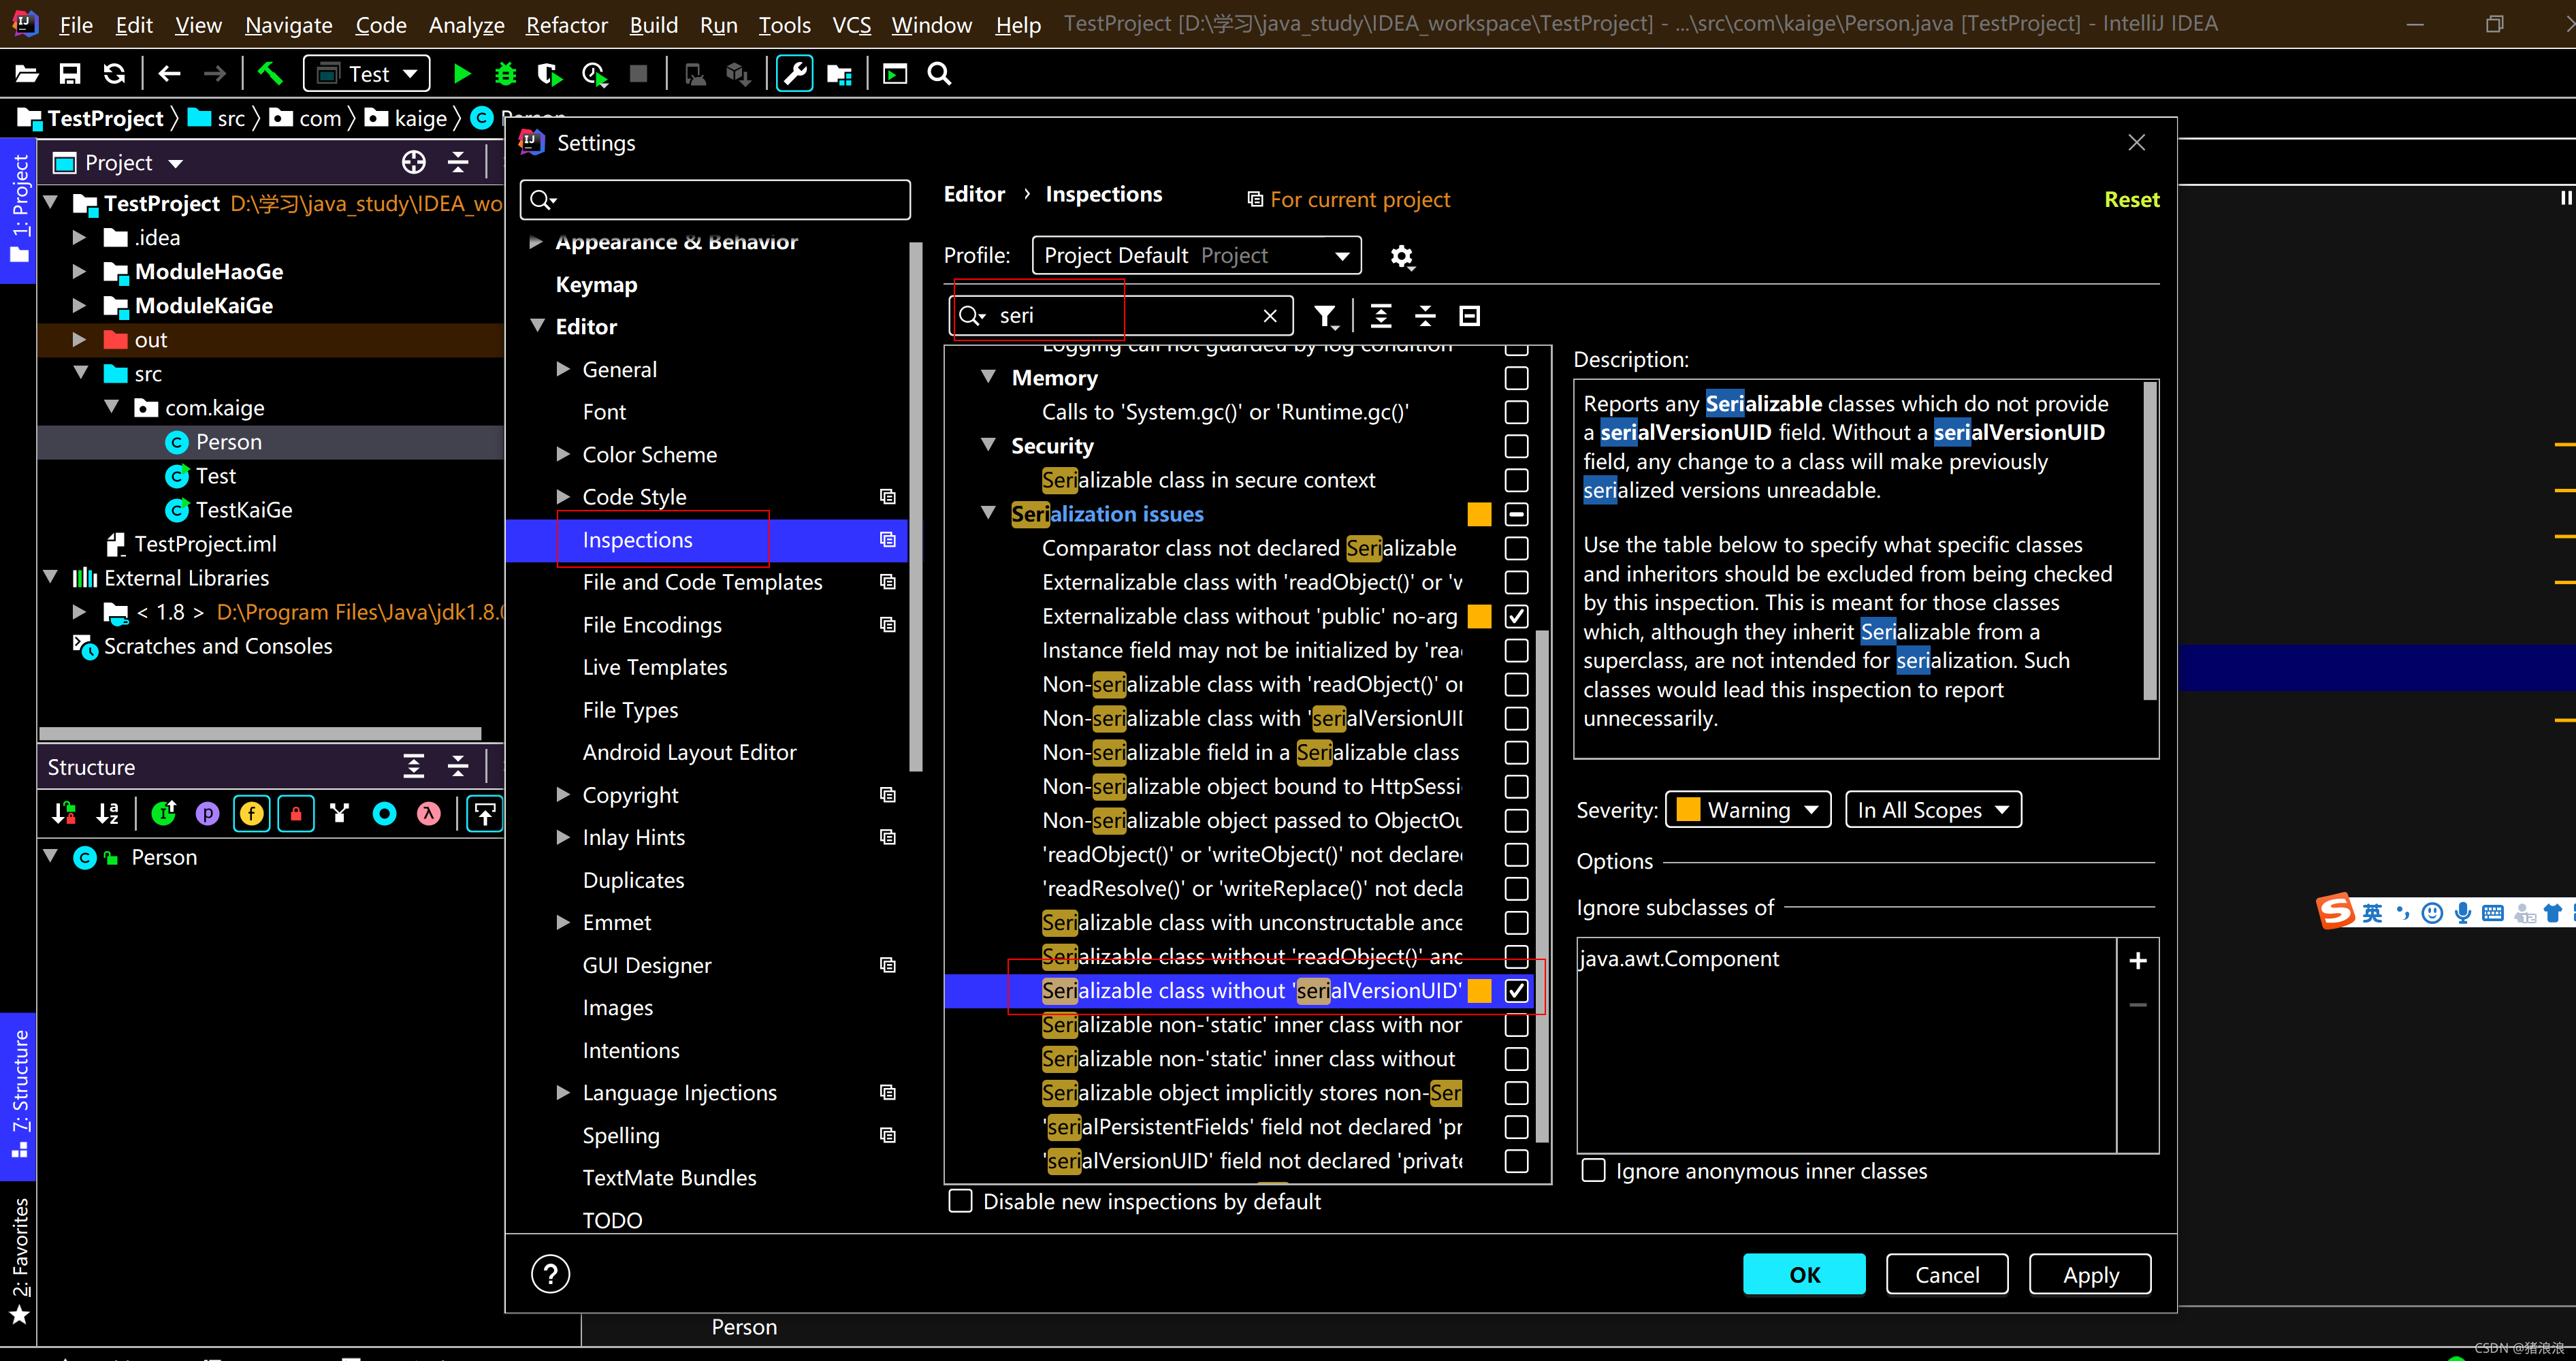Viewport: 2576px width, 1361px height.
Task: Toggle Serialization issues group checkbox
Action: (x=1517, y=514)
